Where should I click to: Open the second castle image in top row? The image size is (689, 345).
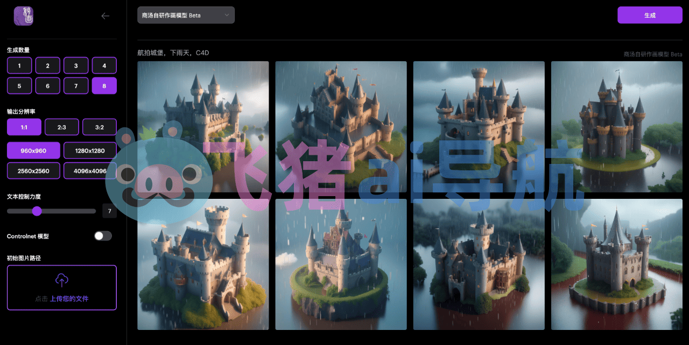tap(341, 127)
